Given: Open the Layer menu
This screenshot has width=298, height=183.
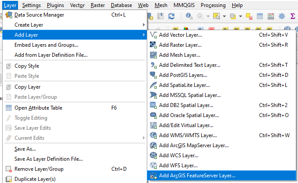Looking at the screenshot, I should point(10,5).
